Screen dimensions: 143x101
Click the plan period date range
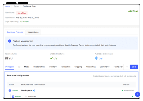pyautogui.click(x=28, y=18)
